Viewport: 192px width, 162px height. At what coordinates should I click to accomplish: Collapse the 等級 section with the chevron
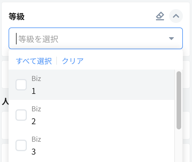pyautogui.click(x=176, y=16)
